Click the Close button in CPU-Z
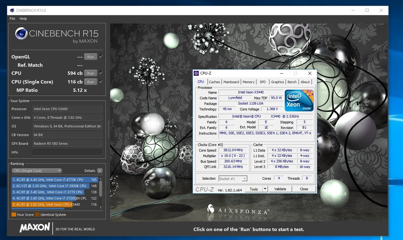 pyautogui.click(x=304, y=189)
